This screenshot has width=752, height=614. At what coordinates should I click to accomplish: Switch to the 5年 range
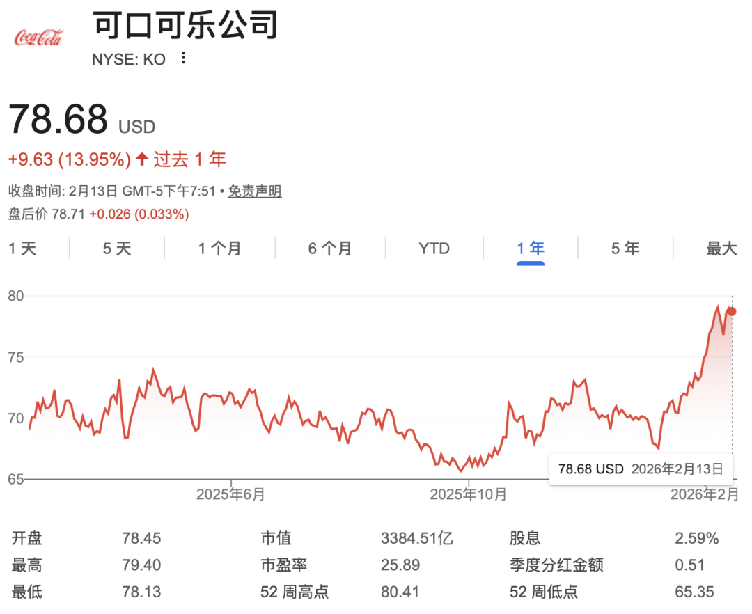click(x=625, y=248)
